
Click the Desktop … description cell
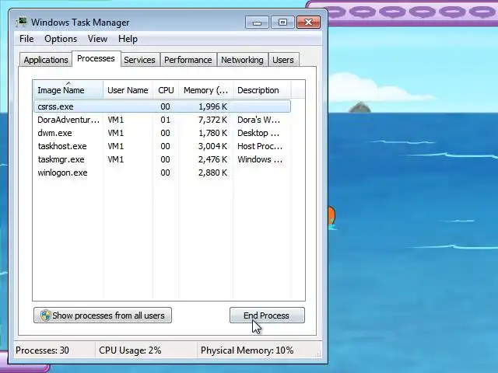(258, 133)
